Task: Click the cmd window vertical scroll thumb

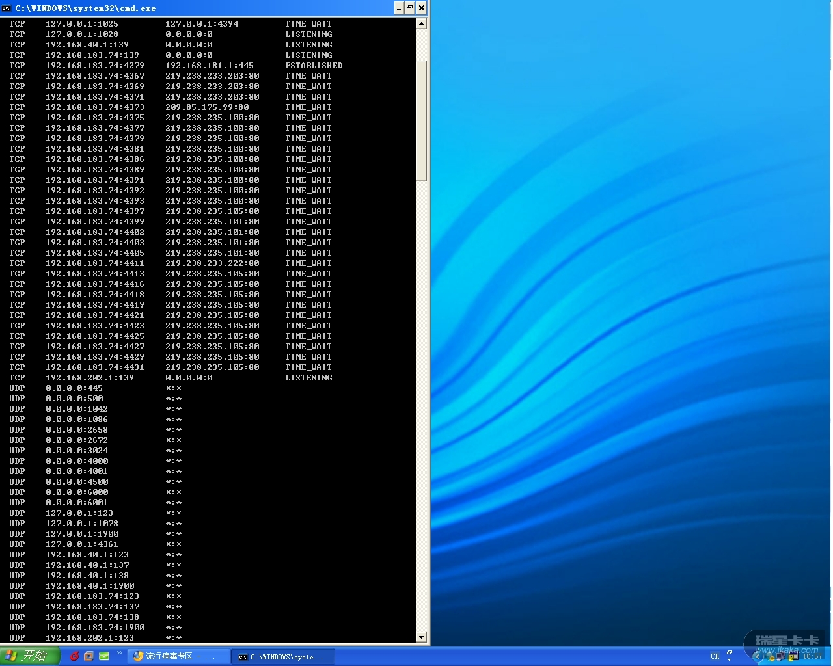Action: [x=421, y=122]
